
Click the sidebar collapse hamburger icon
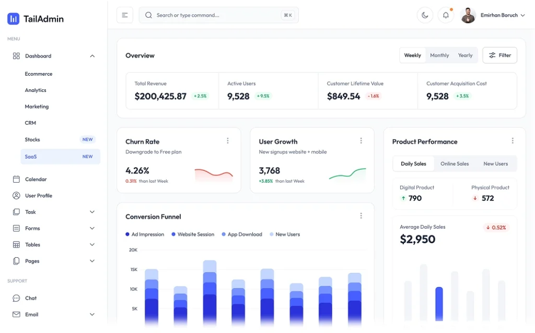pos(125,15)
